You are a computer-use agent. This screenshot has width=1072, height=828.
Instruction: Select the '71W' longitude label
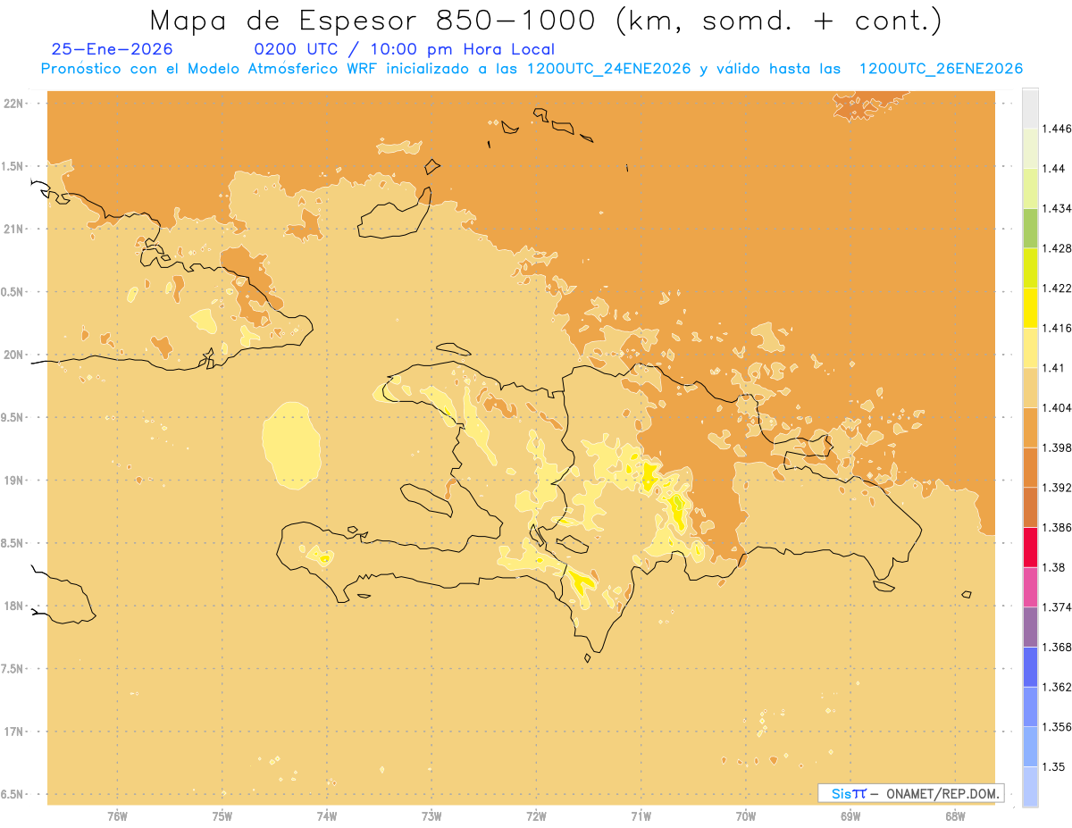pyautogui.click(x=641, y=815)
